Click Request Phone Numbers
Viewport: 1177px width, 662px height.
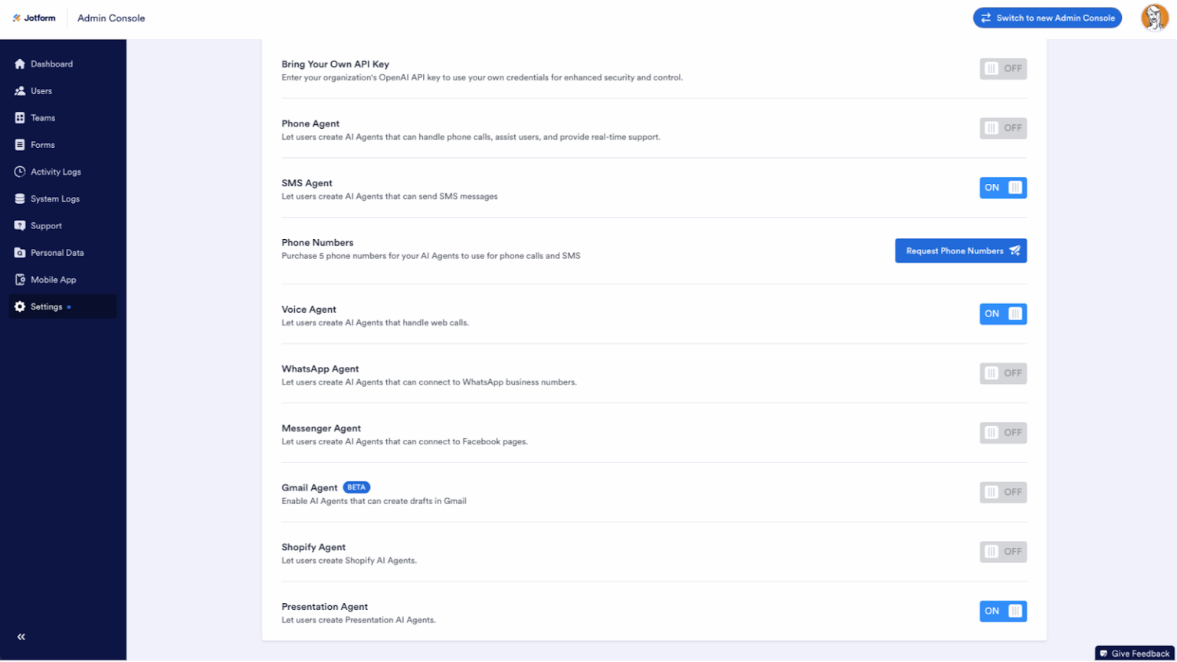pos(961,251)
